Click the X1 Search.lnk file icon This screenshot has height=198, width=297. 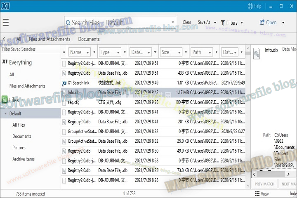pyautogui.click(x=64, y=83)
